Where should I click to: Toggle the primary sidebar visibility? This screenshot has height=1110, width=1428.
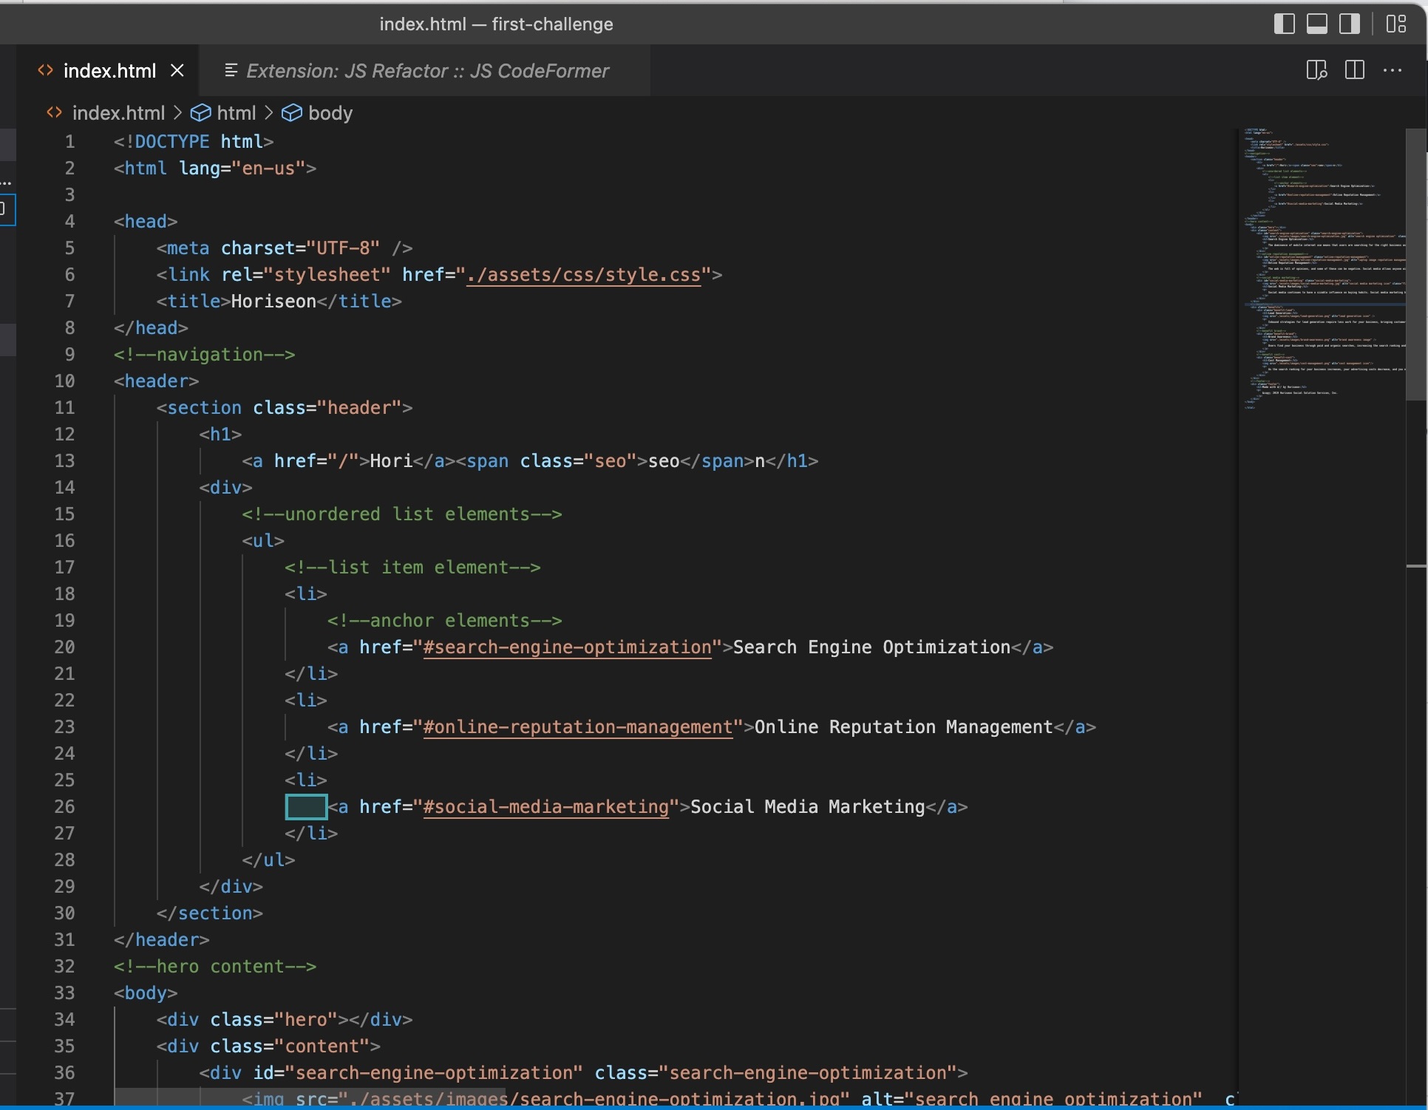coord(1285,24)
